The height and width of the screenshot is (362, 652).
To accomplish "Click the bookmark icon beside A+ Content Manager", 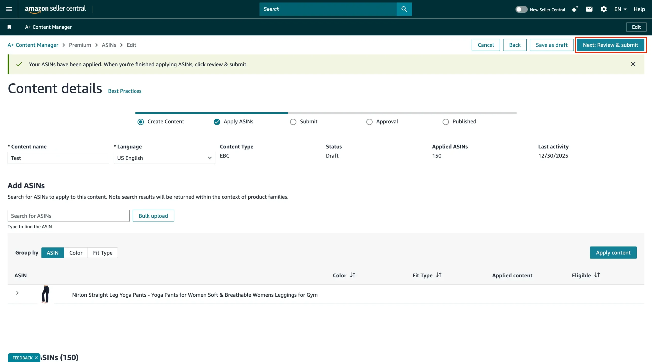I will 9,27.
